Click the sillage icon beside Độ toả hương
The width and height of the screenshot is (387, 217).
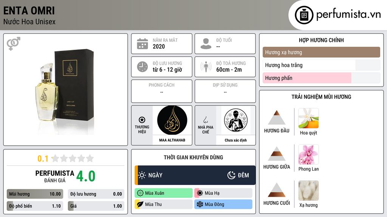pyautogui.click(x=206, y=67)
